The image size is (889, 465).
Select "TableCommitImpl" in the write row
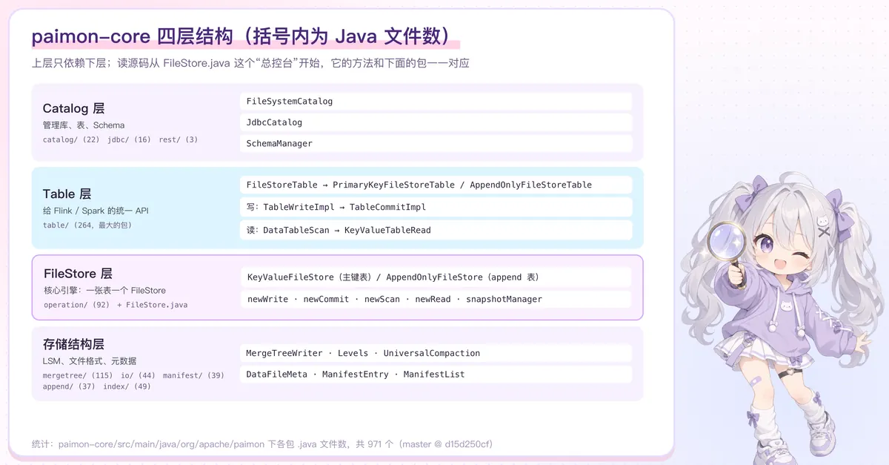388,207
